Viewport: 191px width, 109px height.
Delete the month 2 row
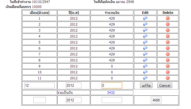click(168, 24)
